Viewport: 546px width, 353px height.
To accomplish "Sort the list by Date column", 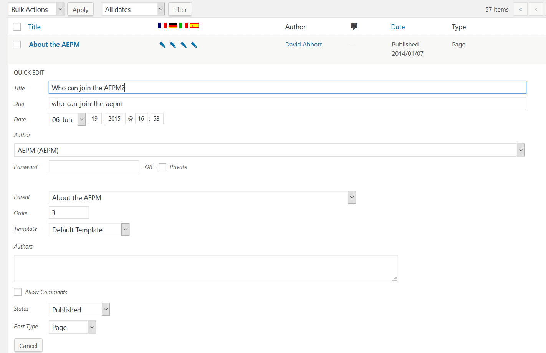I will (398, 27).
